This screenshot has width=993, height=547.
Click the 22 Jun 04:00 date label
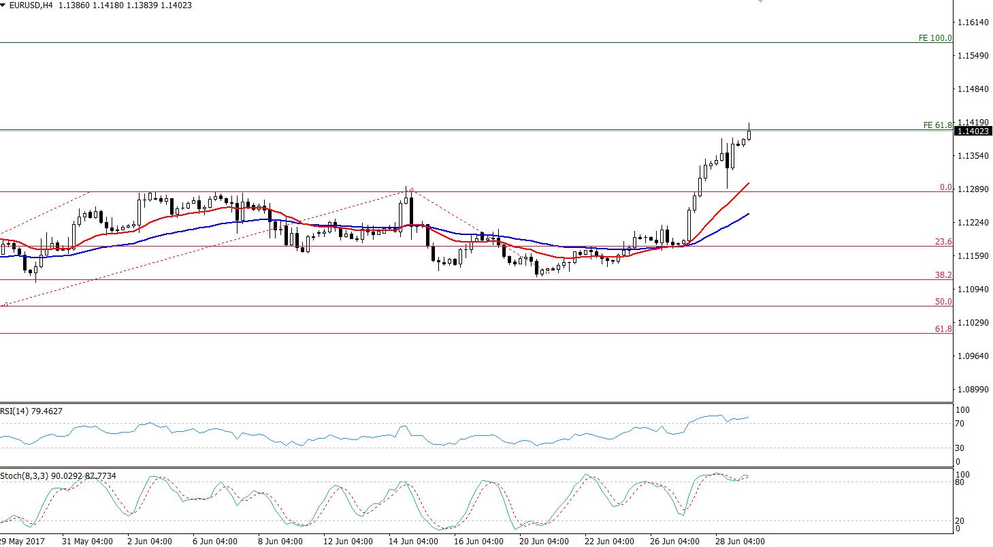(x=608, y=542)
